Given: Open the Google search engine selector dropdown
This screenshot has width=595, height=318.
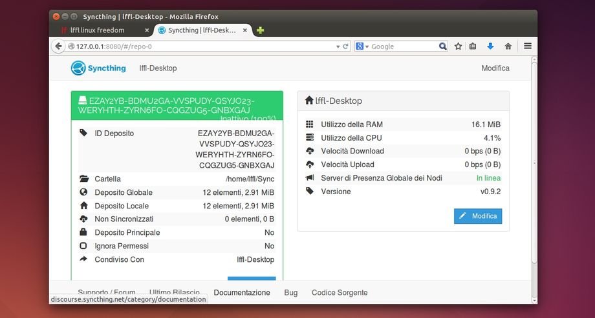Looking at the screenshot, I should pos(363,46).
